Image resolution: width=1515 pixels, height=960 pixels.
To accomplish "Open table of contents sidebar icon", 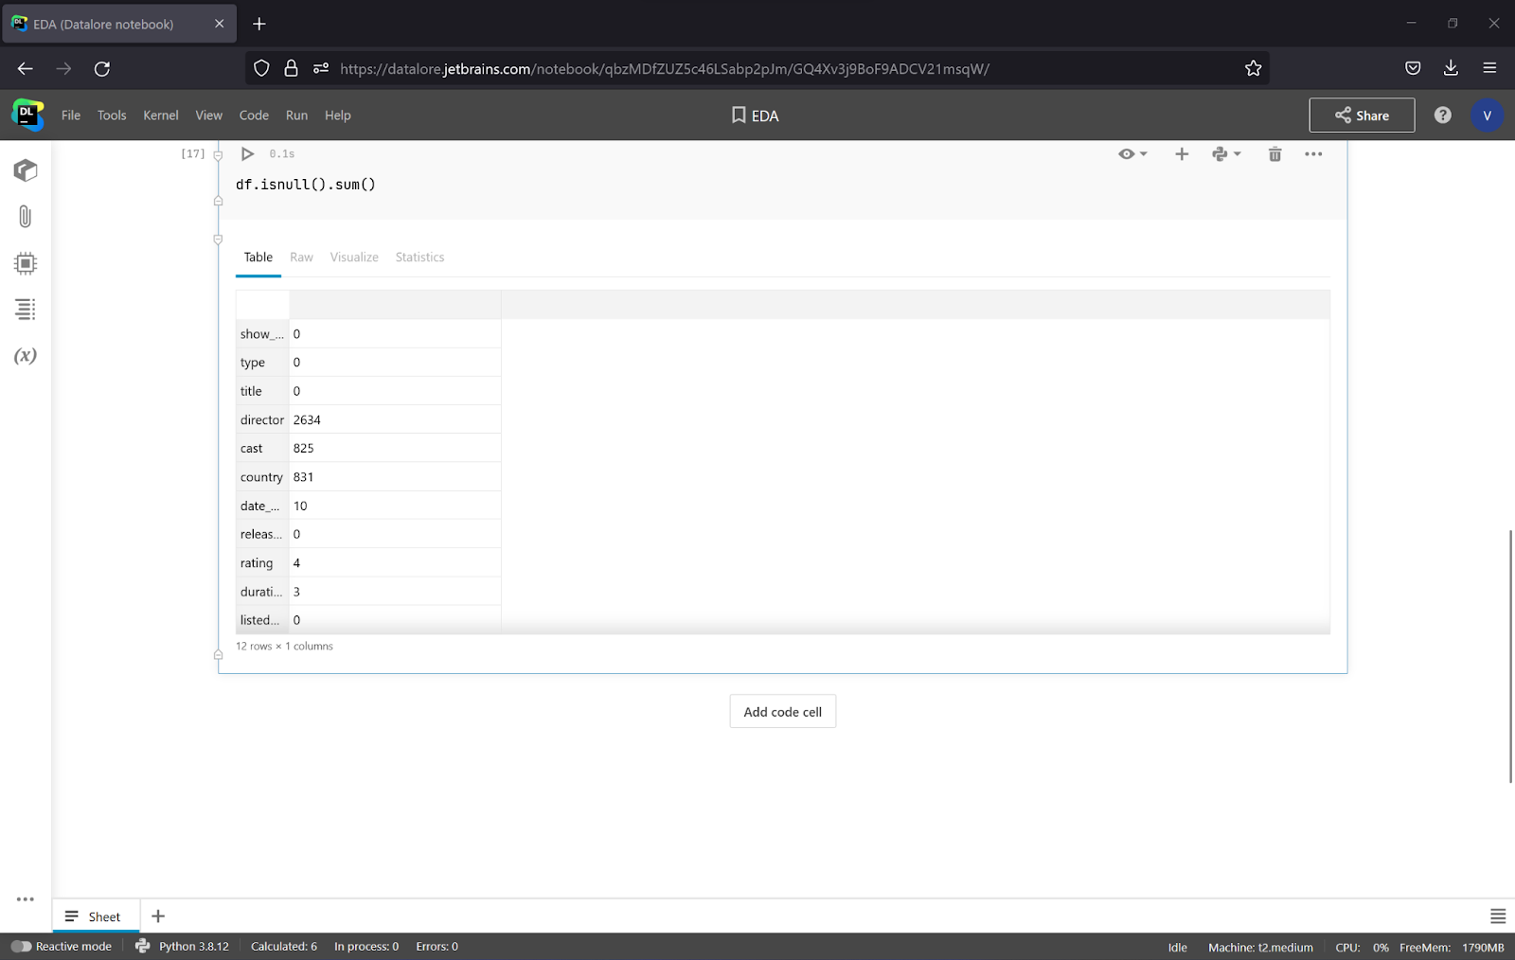I will (x=26, y=310).
